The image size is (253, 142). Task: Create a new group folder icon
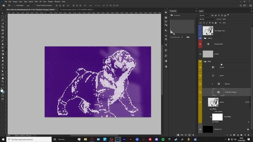click(x=242, y=135)
